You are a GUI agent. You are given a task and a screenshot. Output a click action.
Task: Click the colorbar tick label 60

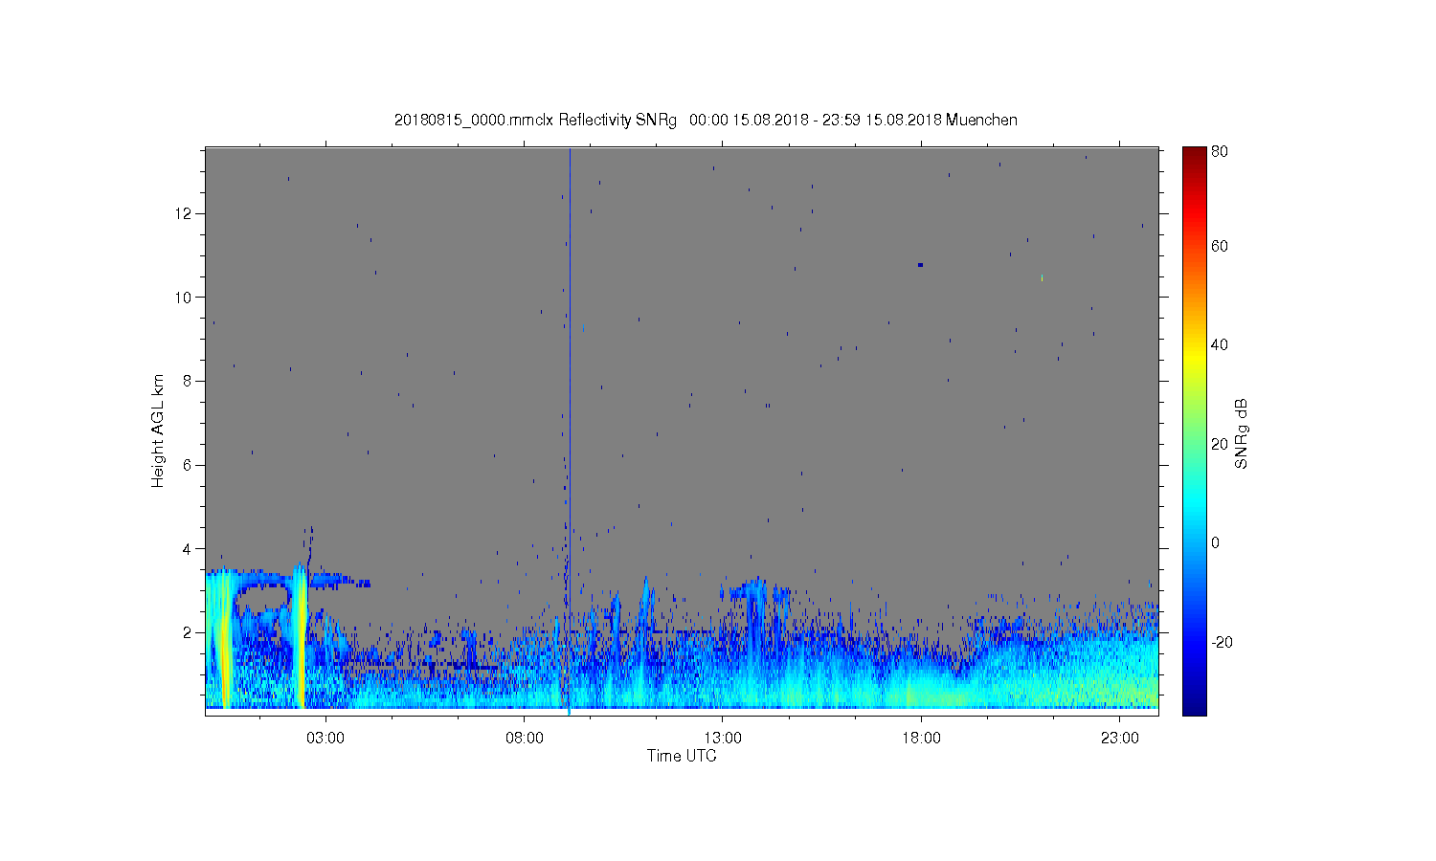[1220, 247]
